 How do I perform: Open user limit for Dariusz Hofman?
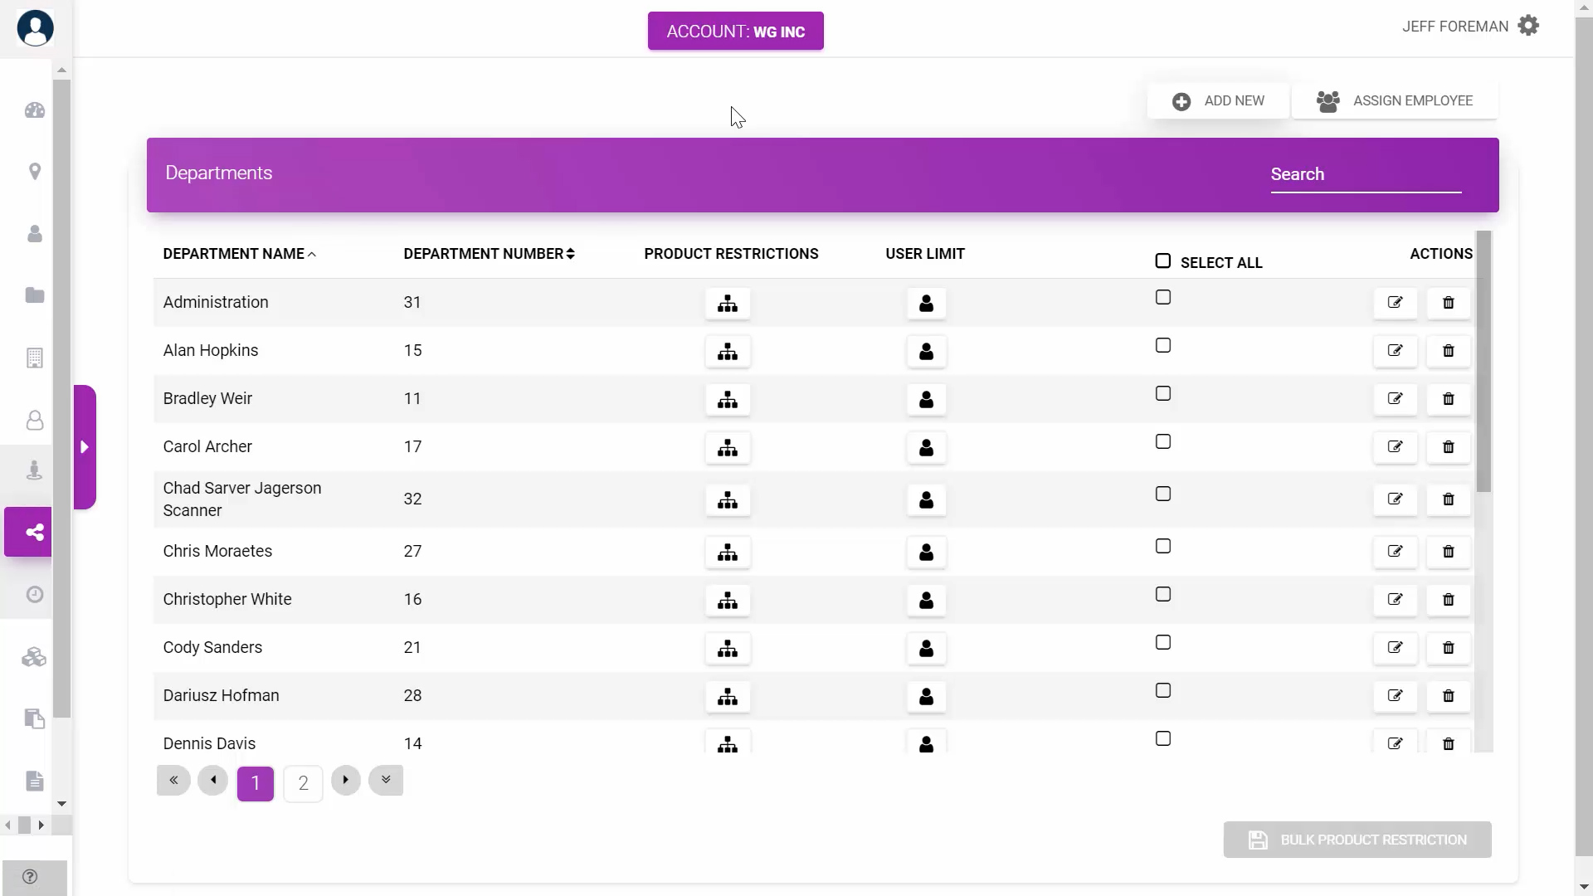(927, 697)
